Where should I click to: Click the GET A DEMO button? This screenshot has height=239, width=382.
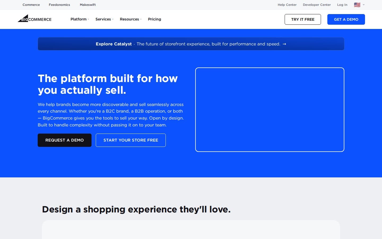tap(346, 19)
